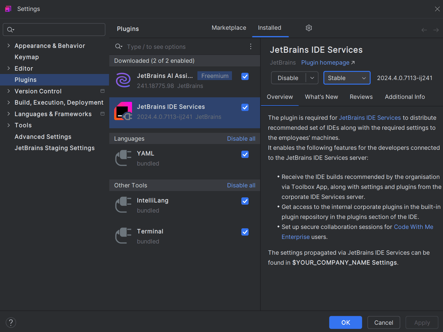Open the Stable release channel dropdown
The width and height of the screenshot is (443, 332).
coord(347,78)
